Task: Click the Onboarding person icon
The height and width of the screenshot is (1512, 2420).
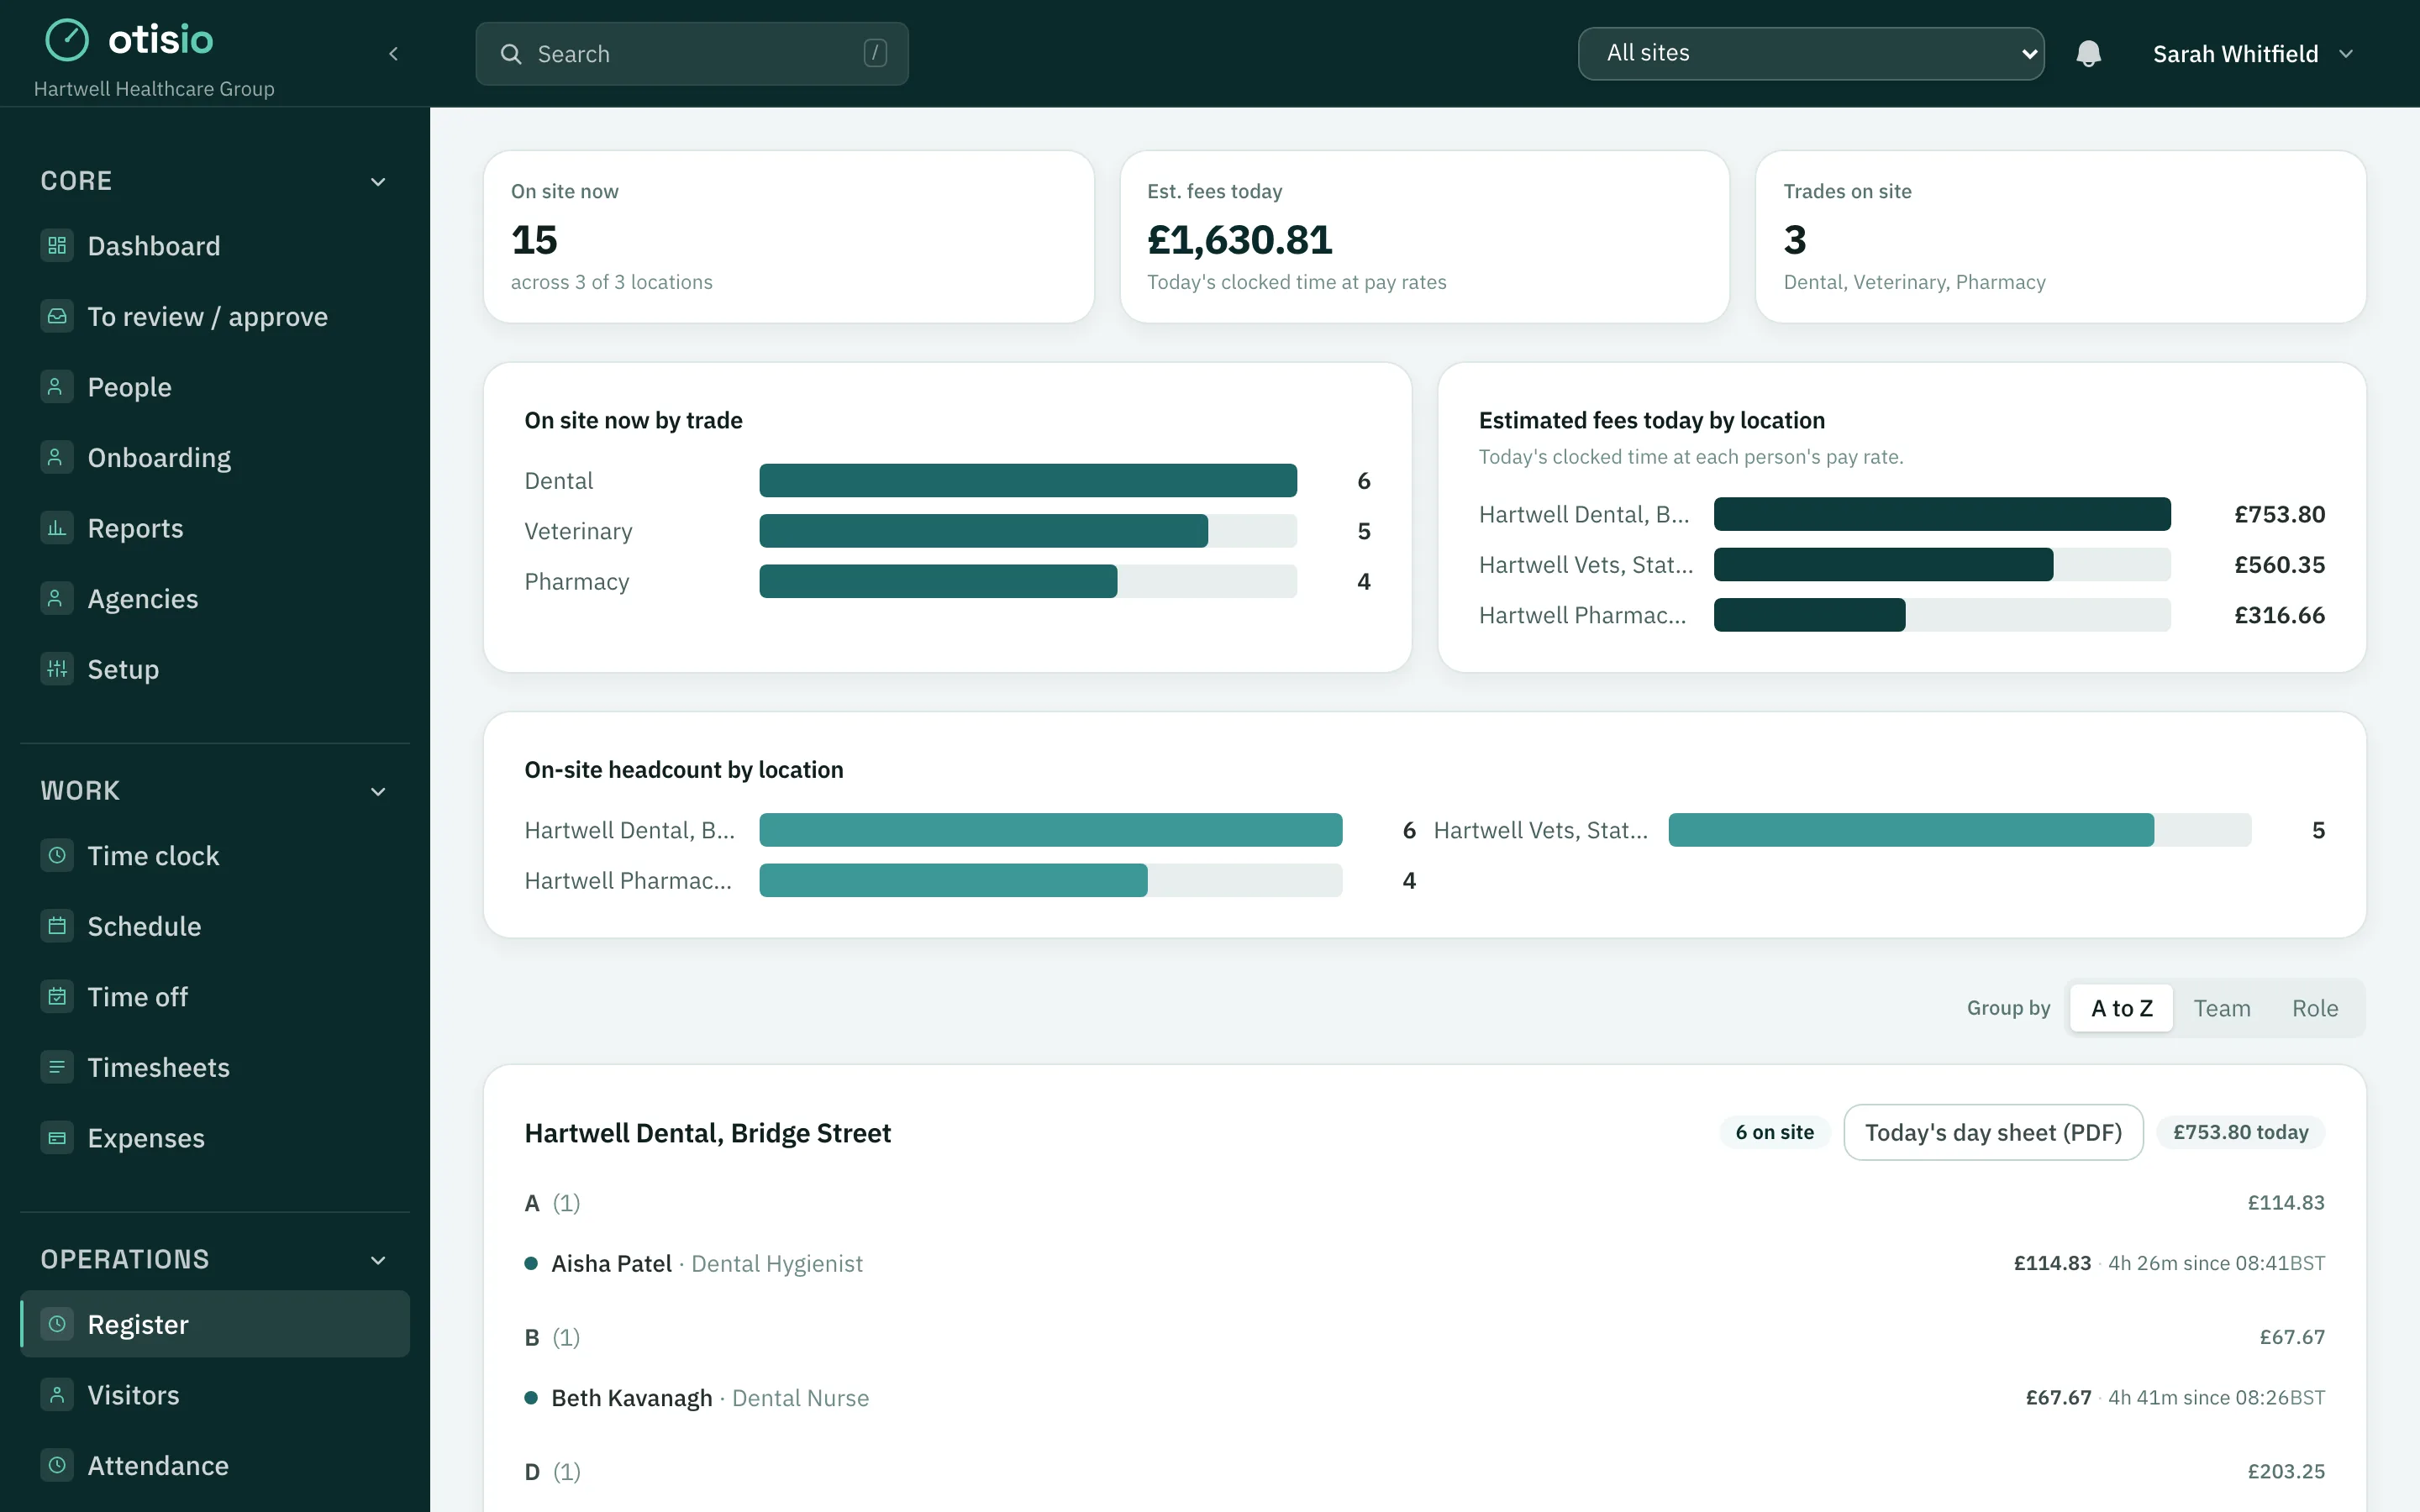Action: click(57, 457)
